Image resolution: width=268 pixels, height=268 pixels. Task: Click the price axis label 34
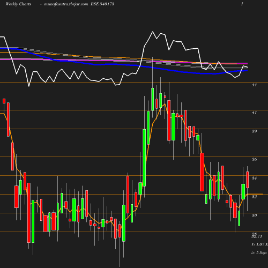click(x=254, y=178)
